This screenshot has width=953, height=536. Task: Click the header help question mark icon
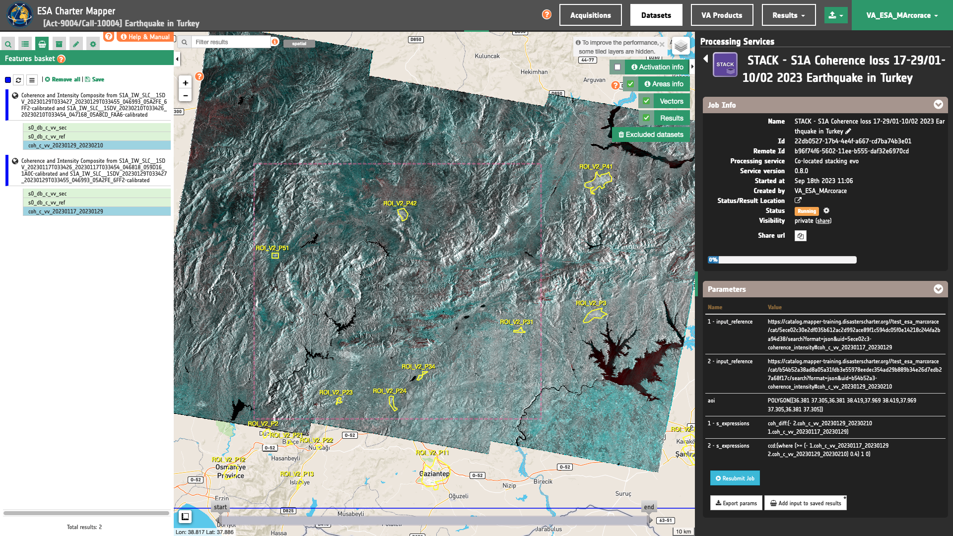[x=546, y=14]
